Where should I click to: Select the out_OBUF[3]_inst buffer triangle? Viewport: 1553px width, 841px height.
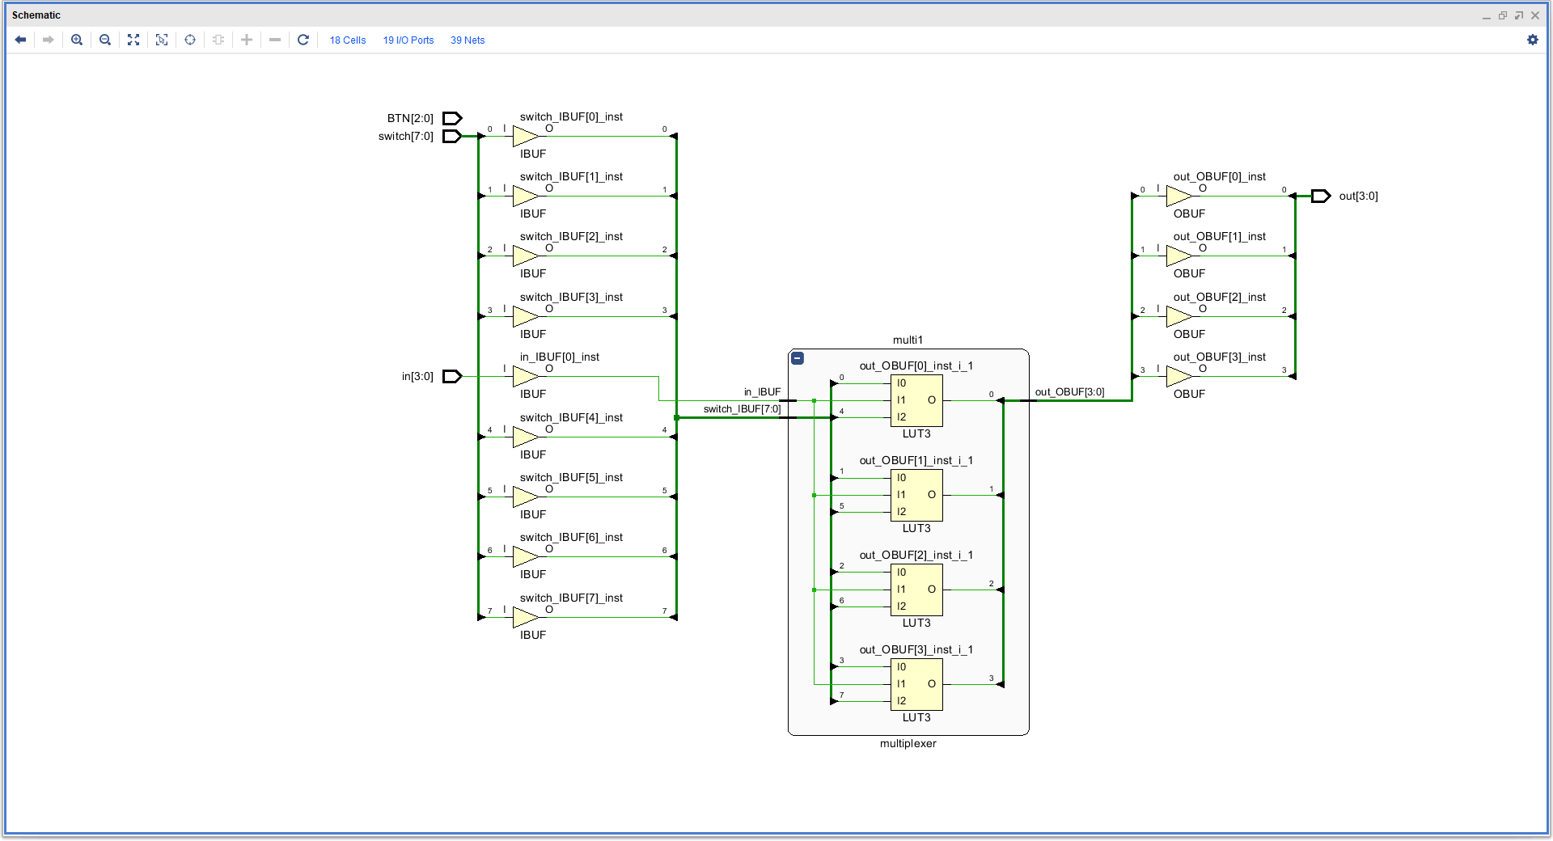1179,376
